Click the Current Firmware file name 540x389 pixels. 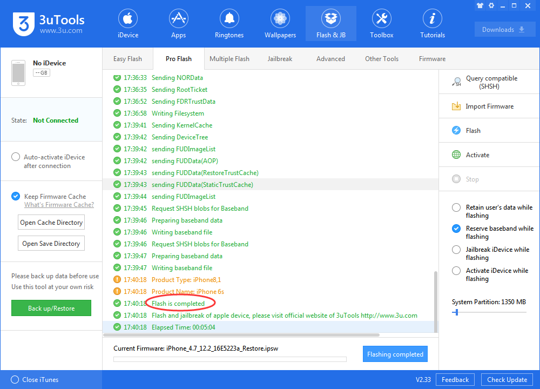(222, 348)
